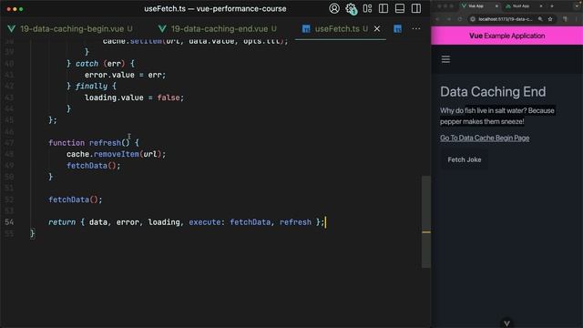Place cursor on line number 54
This screenshot has width=583, height=328.
pos(9,222)
